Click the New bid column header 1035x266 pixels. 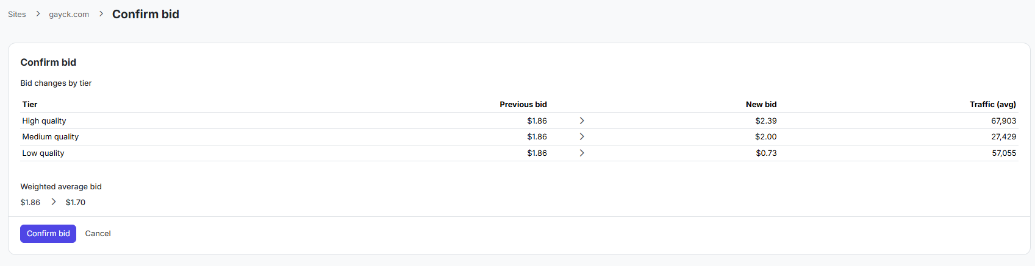pyautogui.click(x=761, y=105)
